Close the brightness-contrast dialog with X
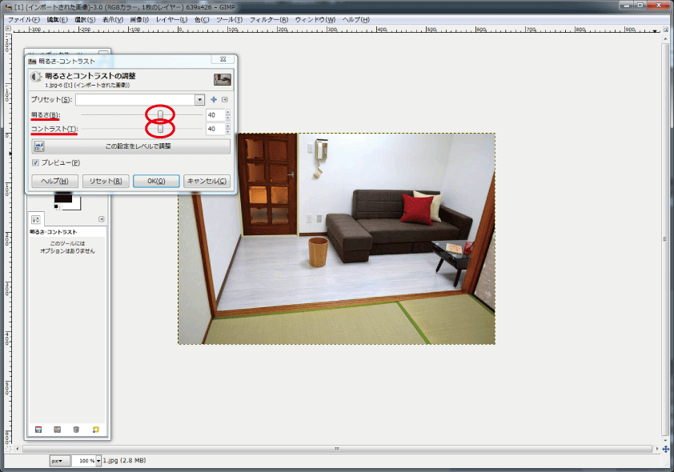The image size is (674, 472). (223, 59)
